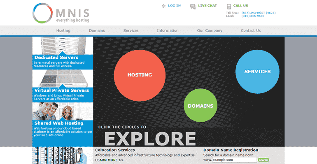The height and width of the screenshot is (164, 317).
Task: Click the Colocation Services heading
Action: pyautogui.click(x=115, y=150)
